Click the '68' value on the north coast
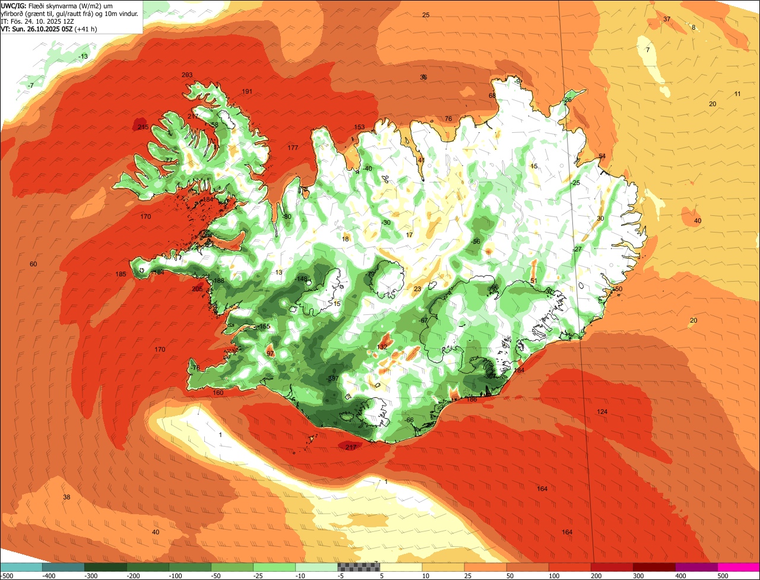 point(492,95)
